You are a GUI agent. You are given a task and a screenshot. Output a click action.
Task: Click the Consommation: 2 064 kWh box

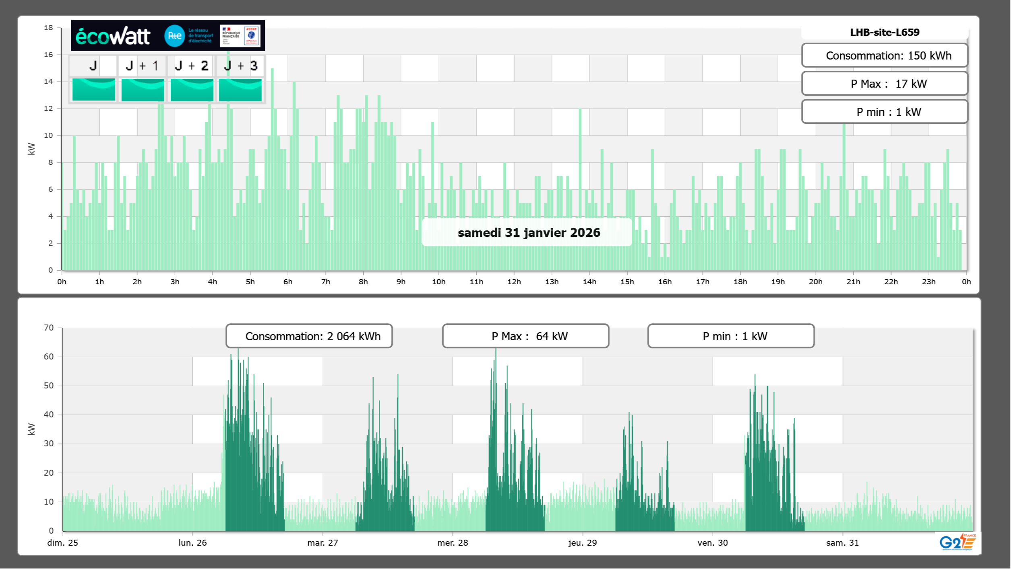(x=309, y=336)
